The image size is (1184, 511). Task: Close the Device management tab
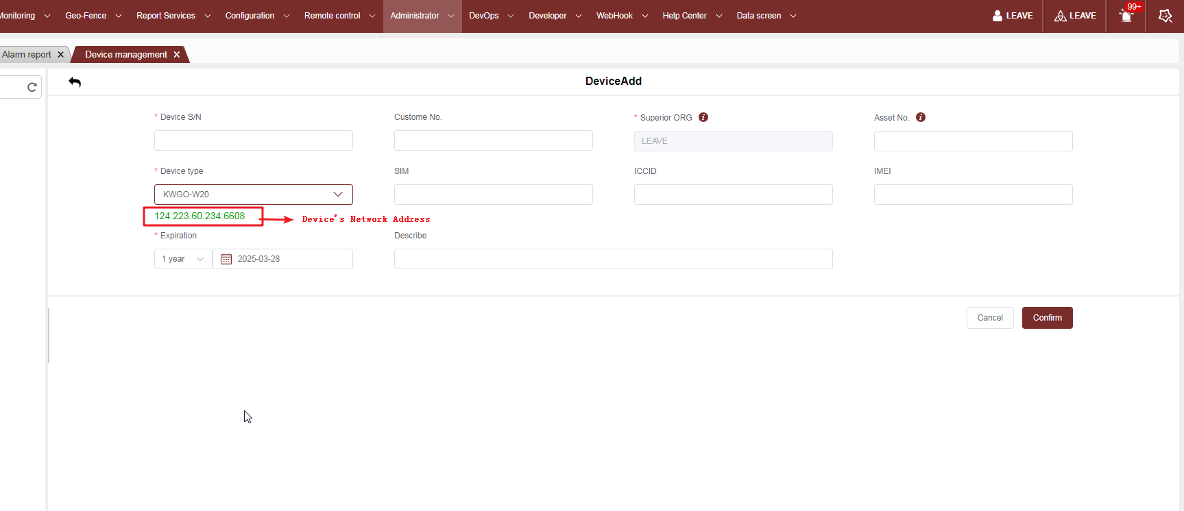(x=177, y=55)
